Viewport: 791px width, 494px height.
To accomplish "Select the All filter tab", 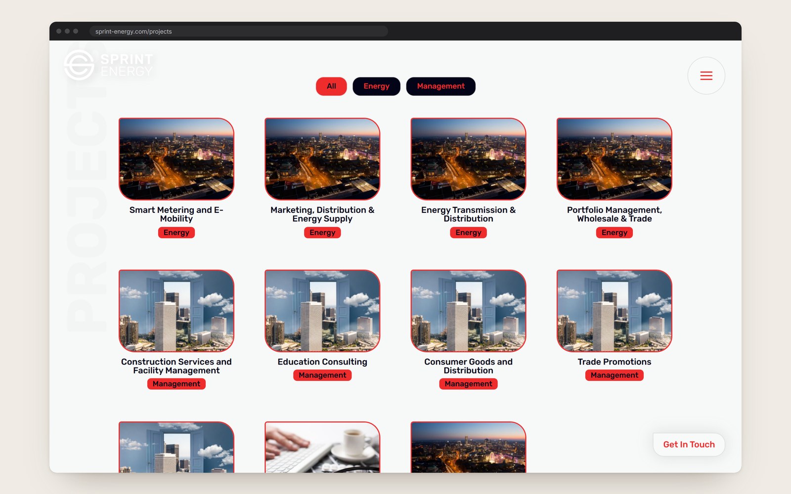I will pos(331,86).
